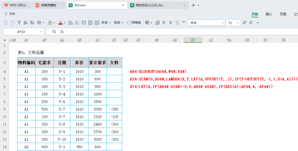Click the cell showing -390
This screenshot has width=298, height=151.
[114, 109]
